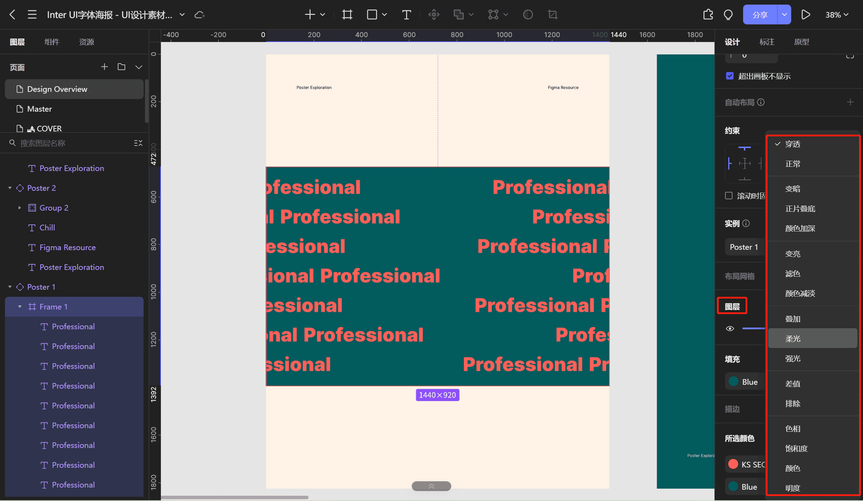Expand the Group 2 layer
This screenshot has width=863, height=501.
pyautogui.click(x=20, y=208)
